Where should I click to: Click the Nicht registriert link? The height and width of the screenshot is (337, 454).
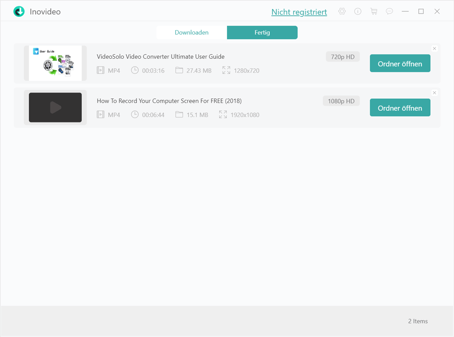[x=299, y=12]
